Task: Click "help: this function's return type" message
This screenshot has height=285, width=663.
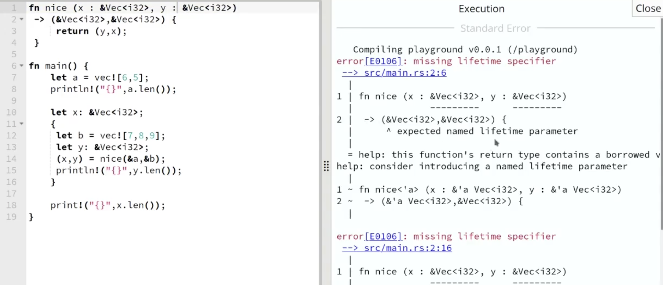Action: coord(504,155)
